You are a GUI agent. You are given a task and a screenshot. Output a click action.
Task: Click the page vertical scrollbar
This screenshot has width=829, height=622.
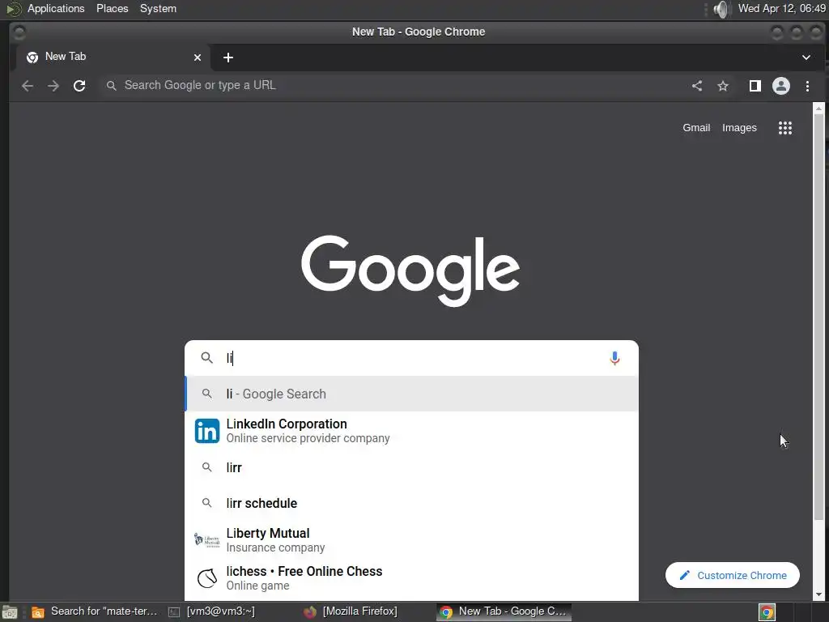(818, 317)
